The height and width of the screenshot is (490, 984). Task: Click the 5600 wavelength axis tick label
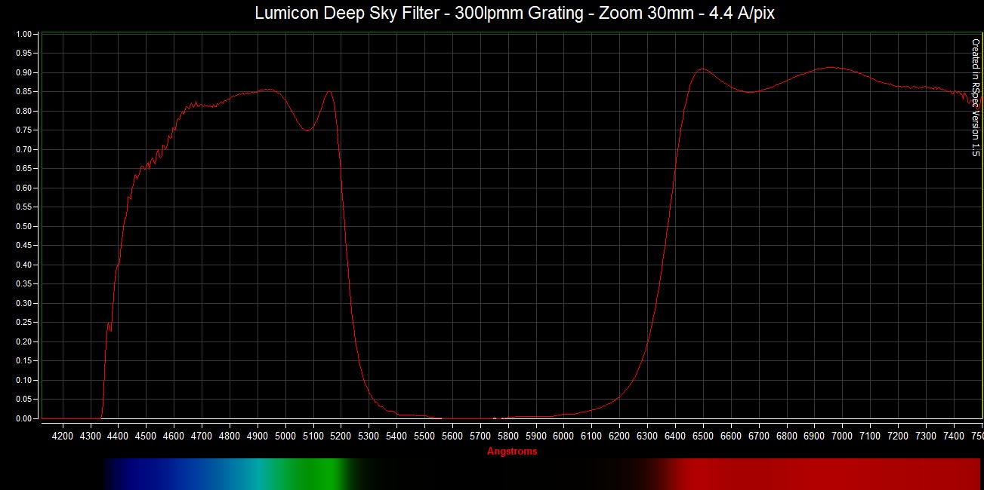pos(452,436)
